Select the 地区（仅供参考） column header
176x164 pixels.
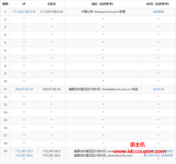point(102,4)
